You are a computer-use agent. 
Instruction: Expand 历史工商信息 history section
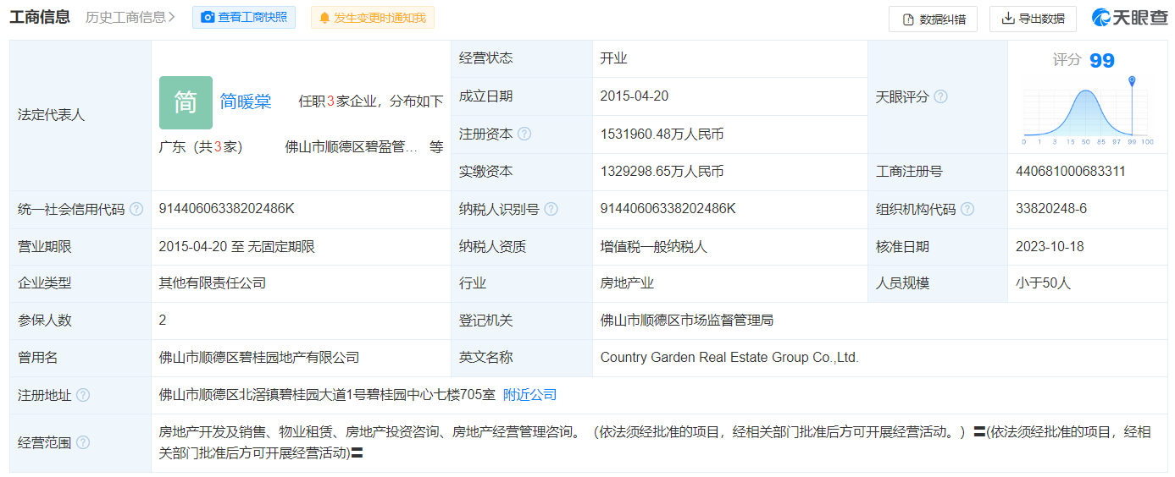(130, 17)
